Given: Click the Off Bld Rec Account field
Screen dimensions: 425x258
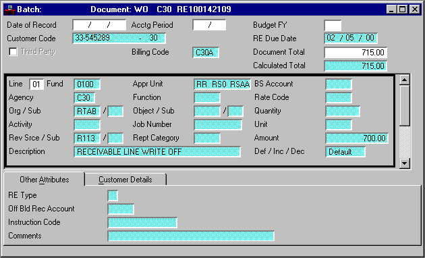Looking at the screenshot, I should 121,209.
